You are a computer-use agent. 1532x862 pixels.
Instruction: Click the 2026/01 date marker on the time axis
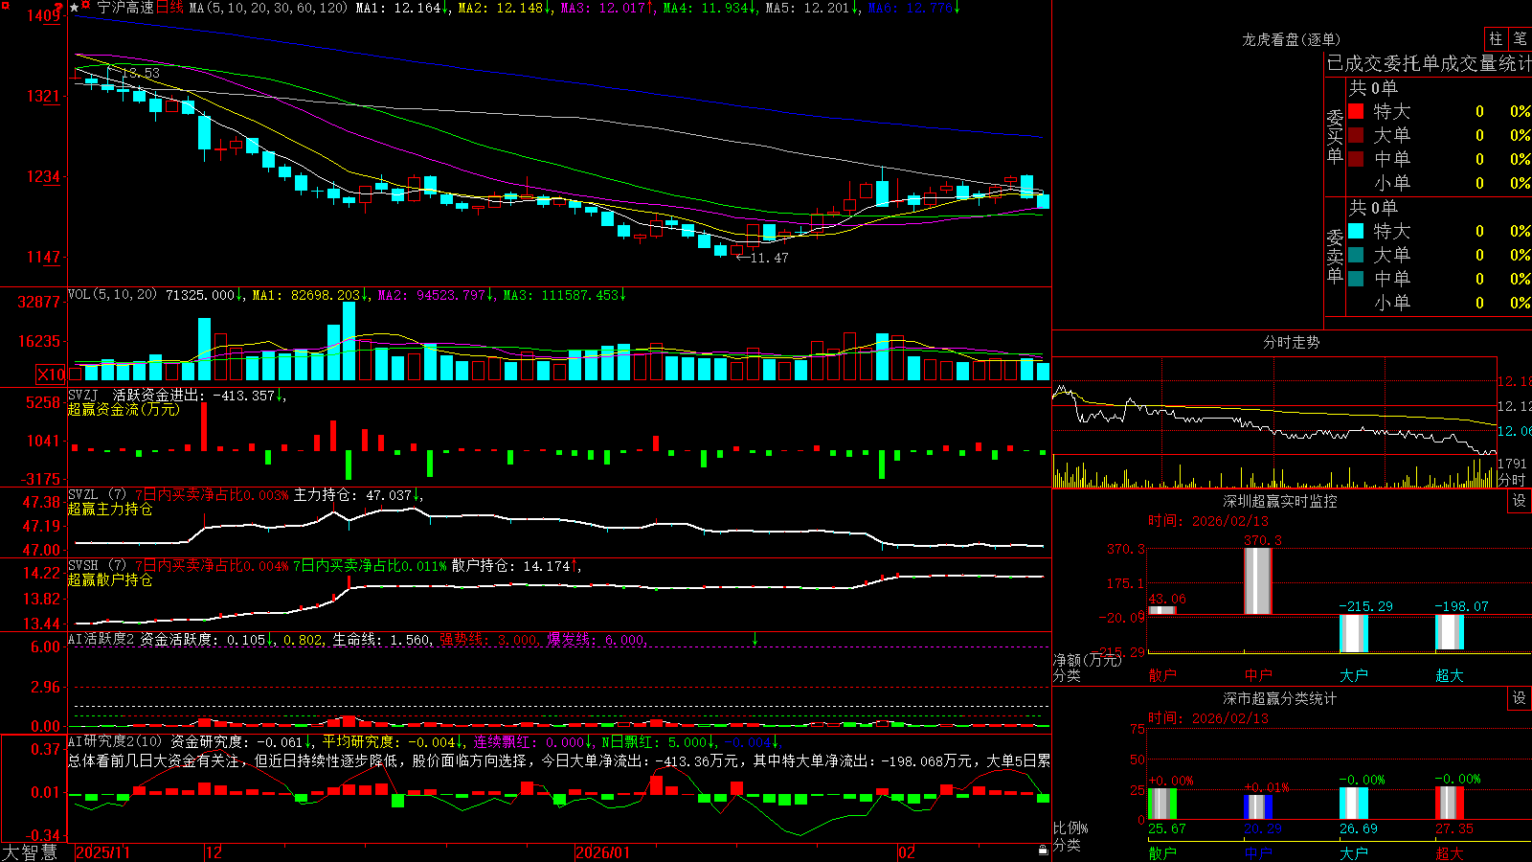click(603, 852)
